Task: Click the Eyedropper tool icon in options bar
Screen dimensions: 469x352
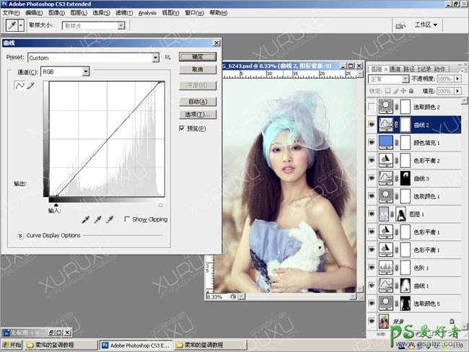Action: [x=12, y=25]
